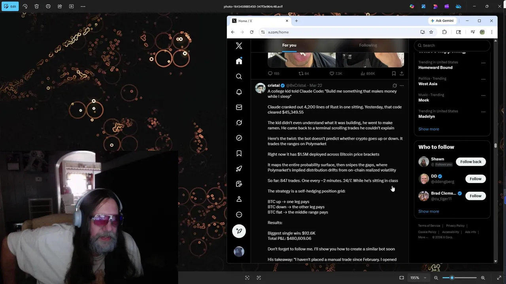The image size is (506, 284).
Task: Open More circle menu in X sidebar
Action: pos(239,215)
